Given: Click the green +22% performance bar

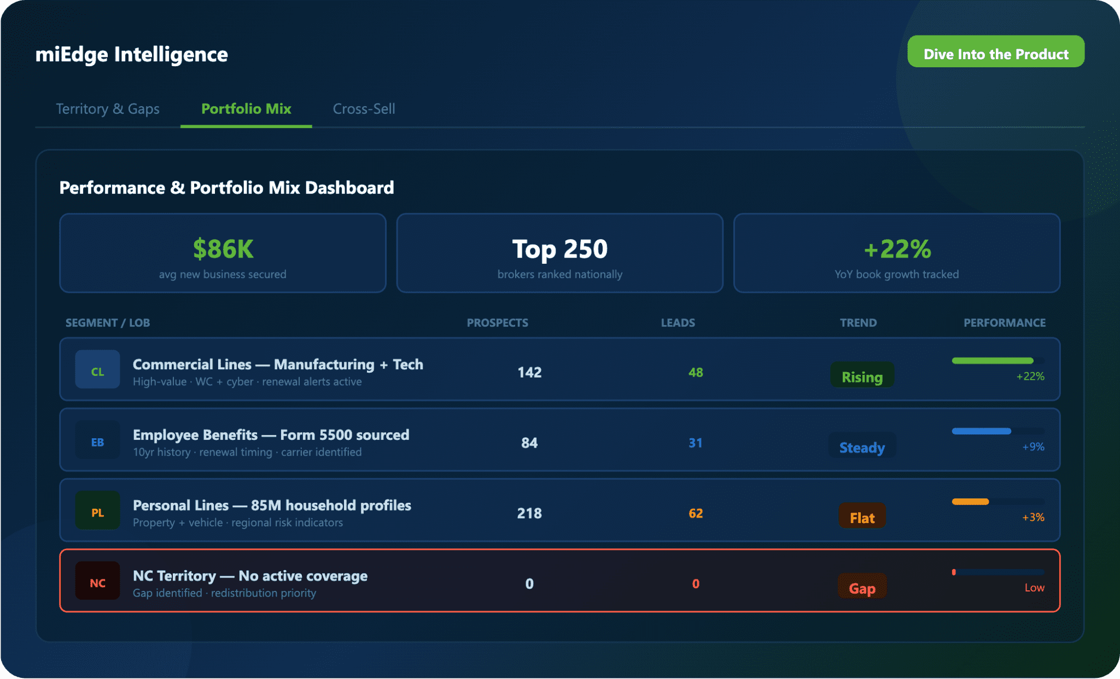Looking at the screenshot, I should coord(992,361).
